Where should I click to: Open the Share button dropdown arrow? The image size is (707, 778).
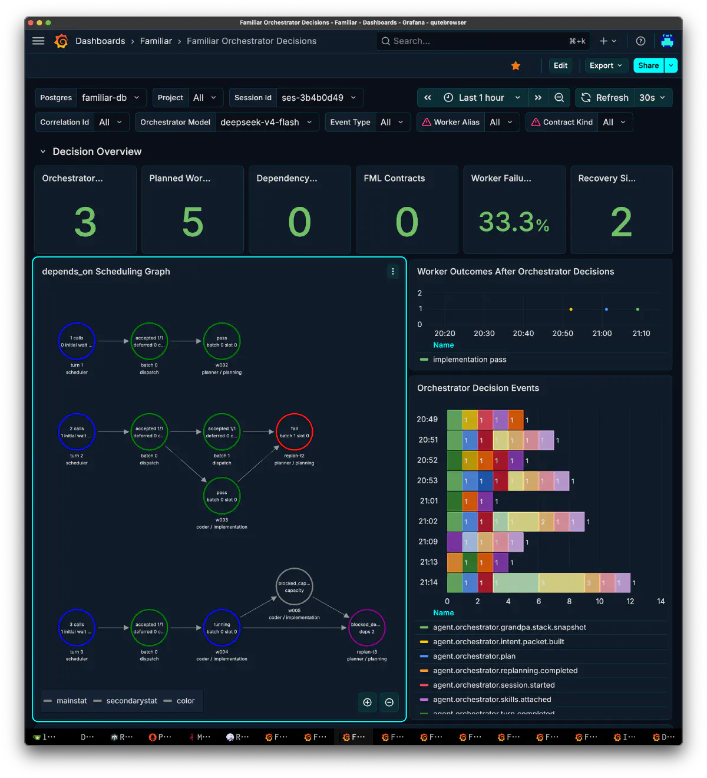671,65
